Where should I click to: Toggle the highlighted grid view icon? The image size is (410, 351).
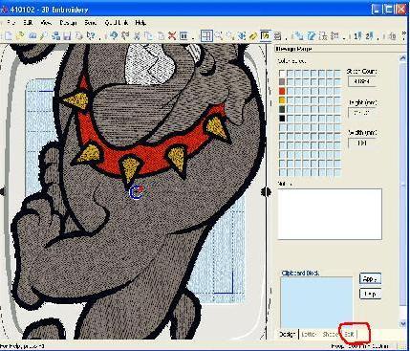pos(206,35)
